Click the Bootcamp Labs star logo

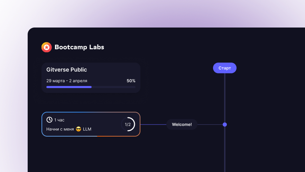point(46,47)
